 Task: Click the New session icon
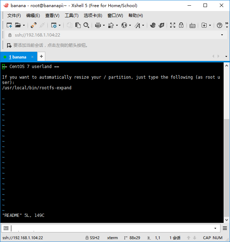click(9, 25)
